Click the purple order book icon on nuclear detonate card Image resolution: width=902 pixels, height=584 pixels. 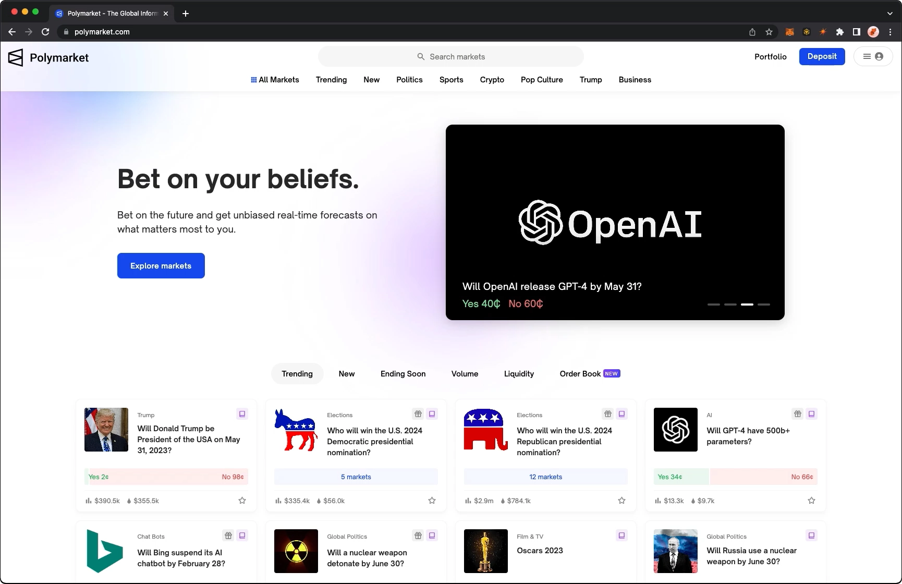(432, 536)
